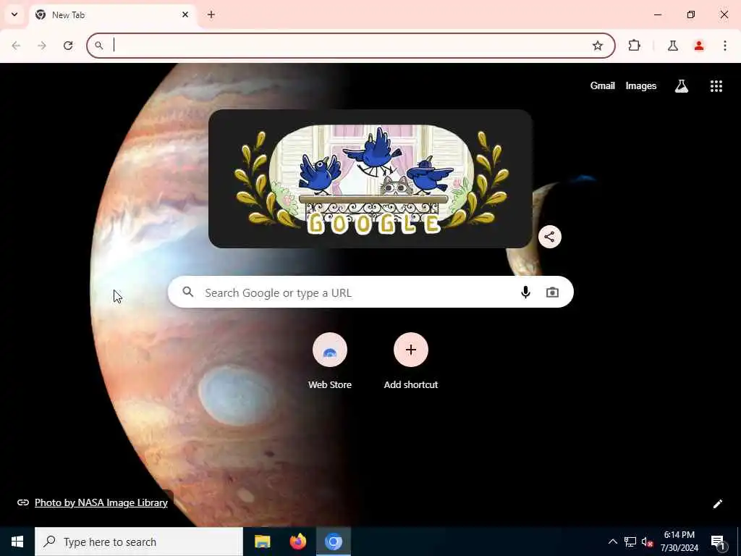This screenshot has height=556, width=741.
Task: Go forward using the forward arrow
Action: (x=42, y=46)
